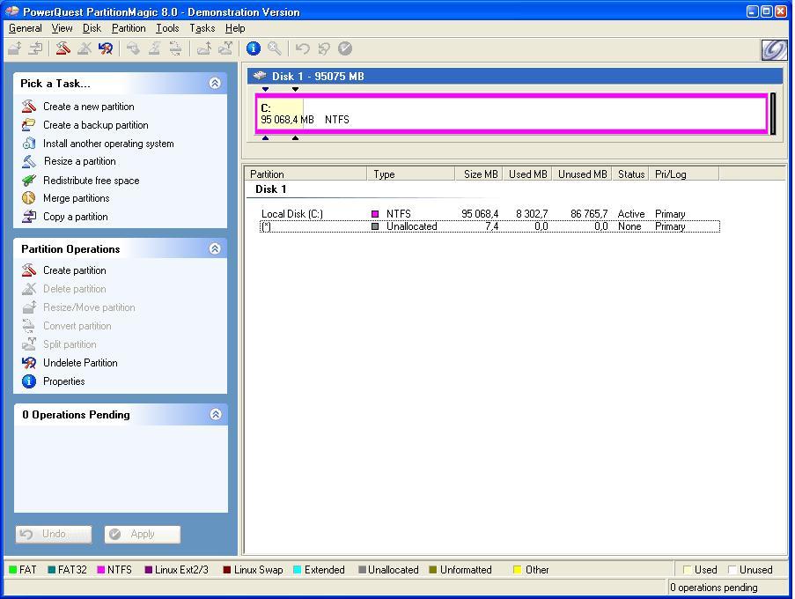
Task: Click the PowerQuest logo icon at toolbar right
Action: point(774,49)
